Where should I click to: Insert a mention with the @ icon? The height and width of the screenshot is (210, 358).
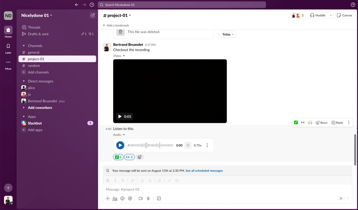coord(130,198)
